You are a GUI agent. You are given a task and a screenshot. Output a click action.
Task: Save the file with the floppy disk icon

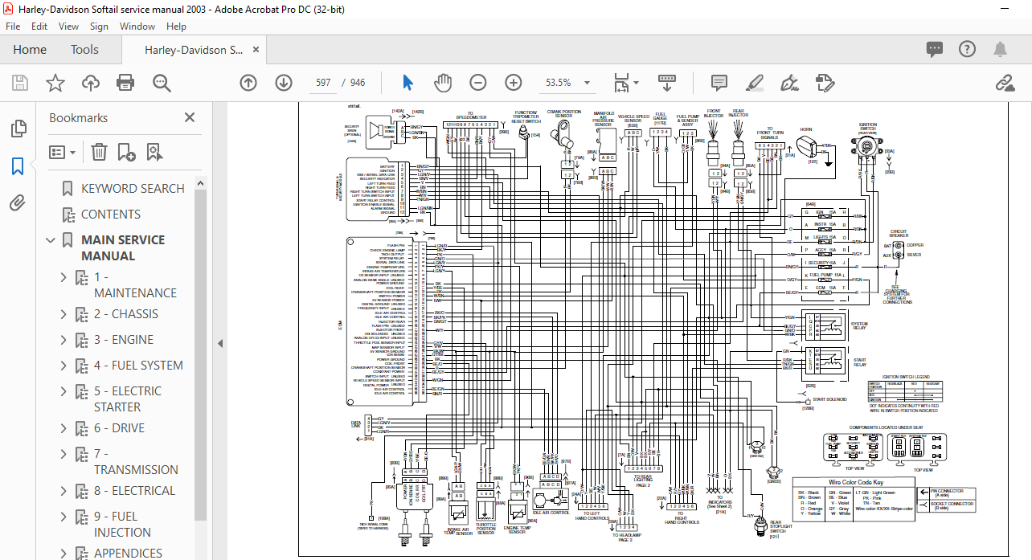click(20, 83)
